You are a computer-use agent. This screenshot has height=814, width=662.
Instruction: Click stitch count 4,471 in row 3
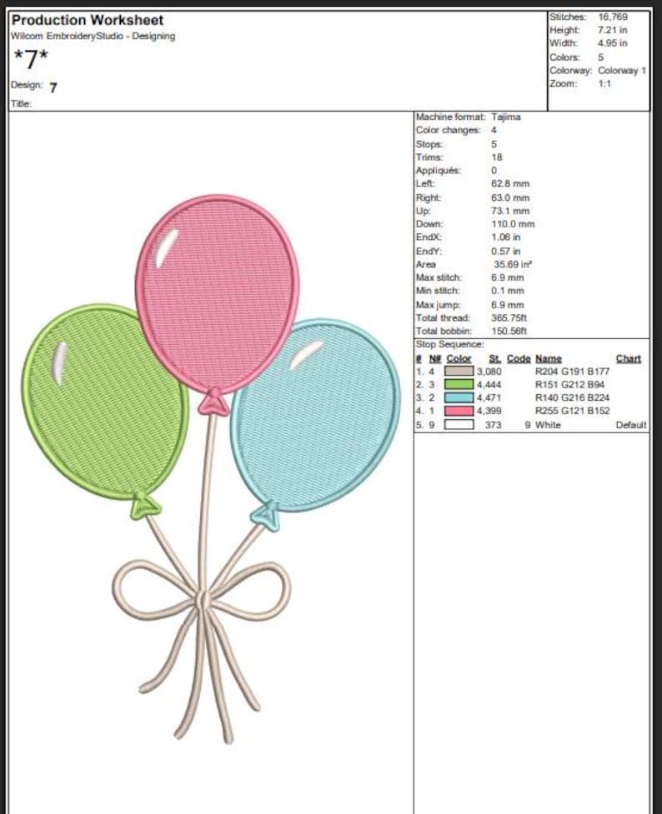click(489, 397)
